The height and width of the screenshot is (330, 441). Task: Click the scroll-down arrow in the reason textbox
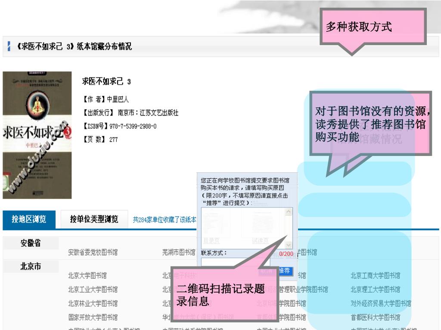[x=289, y=245]
